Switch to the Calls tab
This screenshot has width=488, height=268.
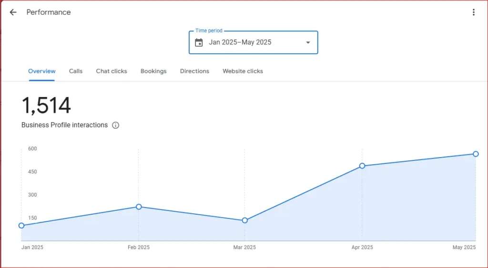click(76, 71)
